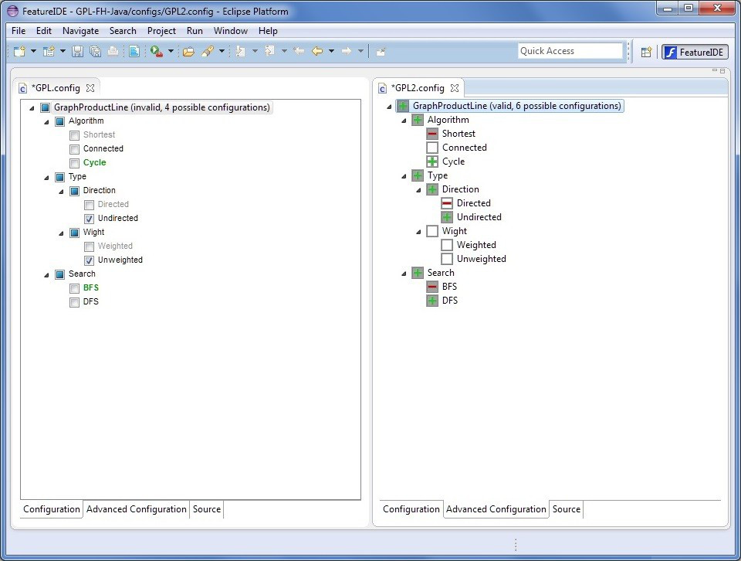
Task: Click the Save toolbar icon
Action: (x=77, y=51)
